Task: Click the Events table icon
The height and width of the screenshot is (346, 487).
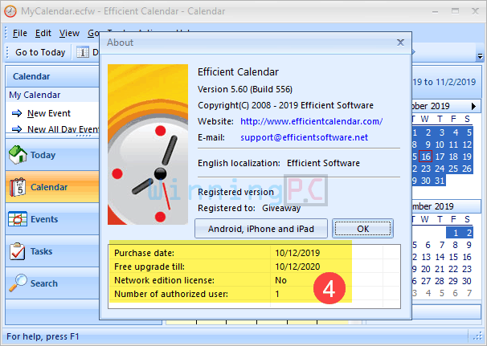Action: click(x=18, y=219)
